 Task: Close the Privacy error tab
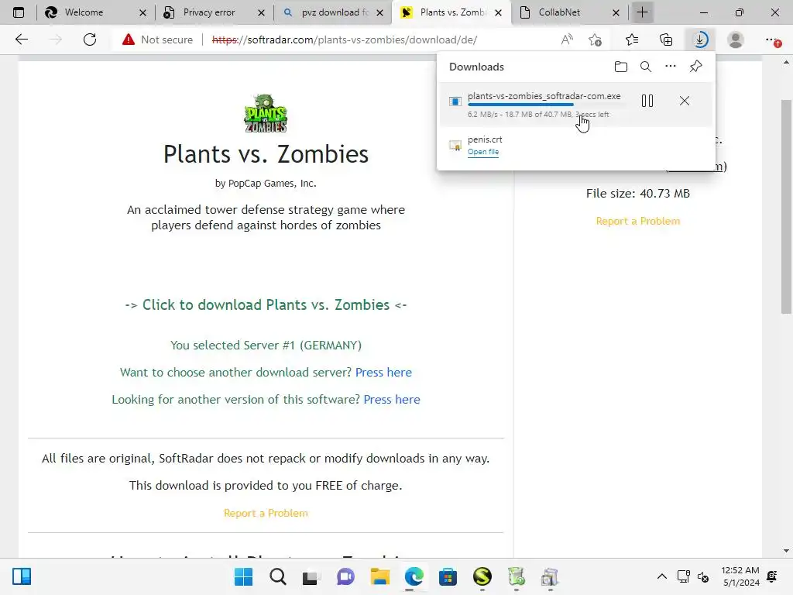click(x=261, y=12)
